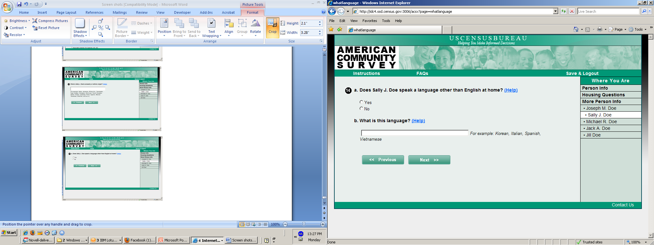Go back in Internet Explorer
This screenshot has height=245, width=654.
coord(332,11)
